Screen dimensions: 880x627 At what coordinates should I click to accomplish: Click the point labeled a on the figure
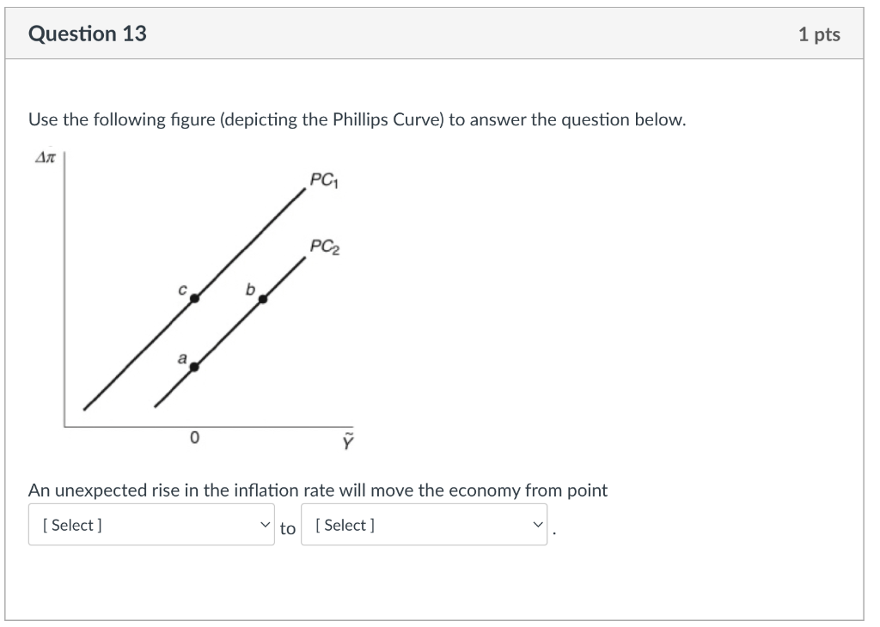pos(194,367)
